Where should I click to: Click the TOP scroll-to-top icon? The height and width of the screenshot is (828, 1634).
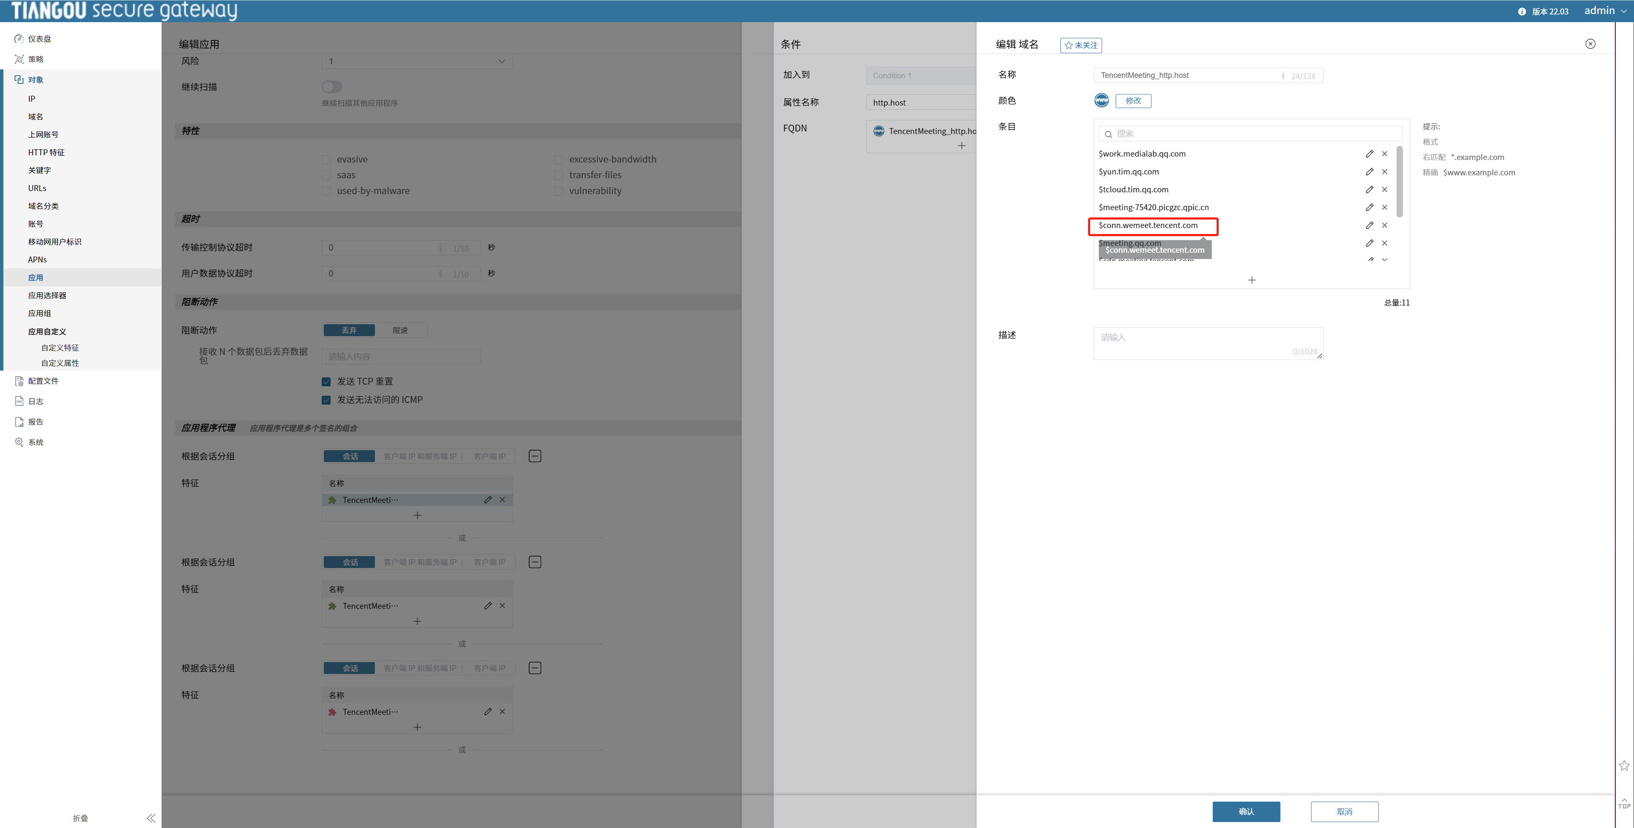click(1624, 803)
